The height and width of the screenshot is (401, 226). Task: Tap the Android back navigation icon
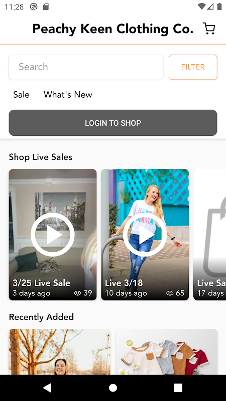coord(47,387)
